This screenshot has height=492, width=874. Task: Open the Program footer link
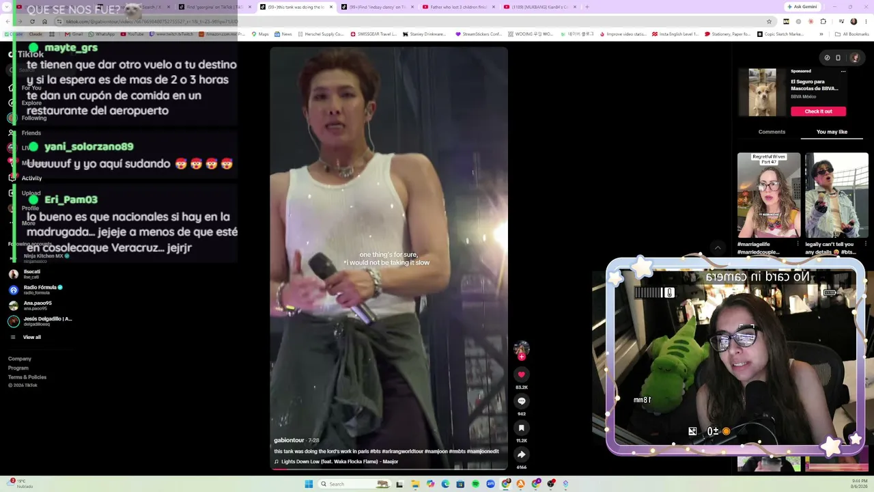pyautogui.click(x=18, y=368)
